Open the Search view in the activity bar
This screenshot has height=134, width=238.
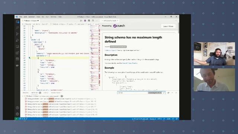17,28
